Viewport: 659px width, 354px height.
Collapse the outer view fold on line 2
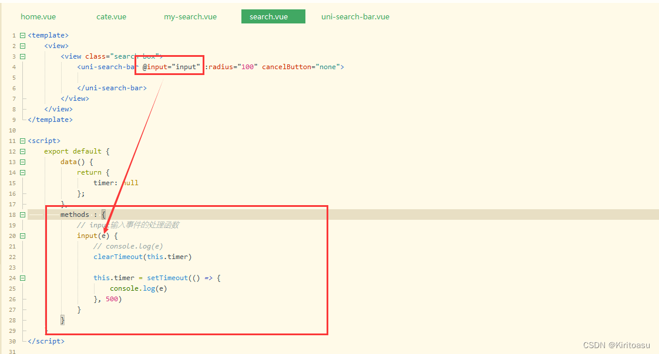23,46
